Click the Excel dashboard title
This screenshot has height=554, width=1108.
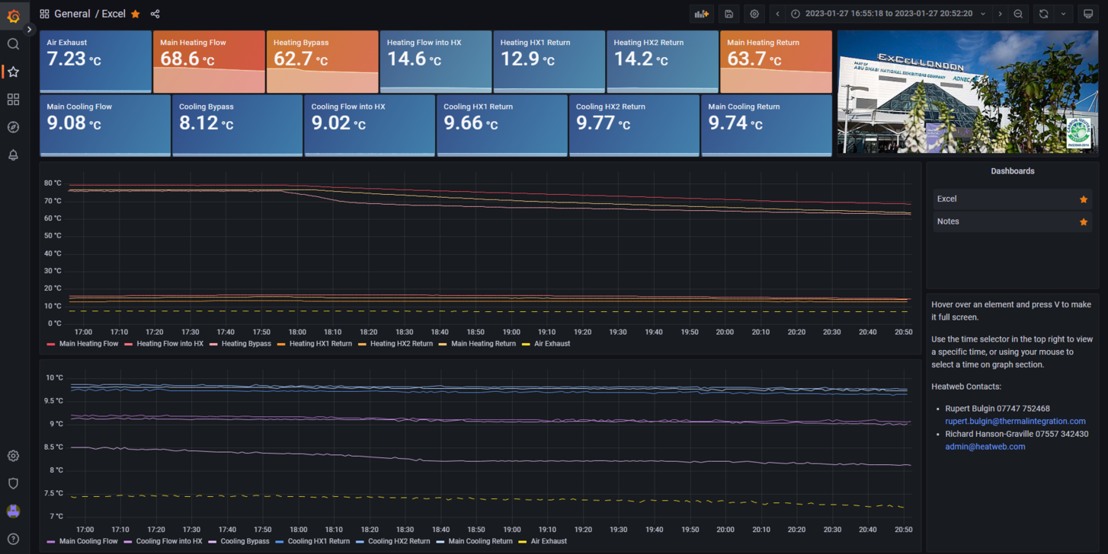pos(114,14)
